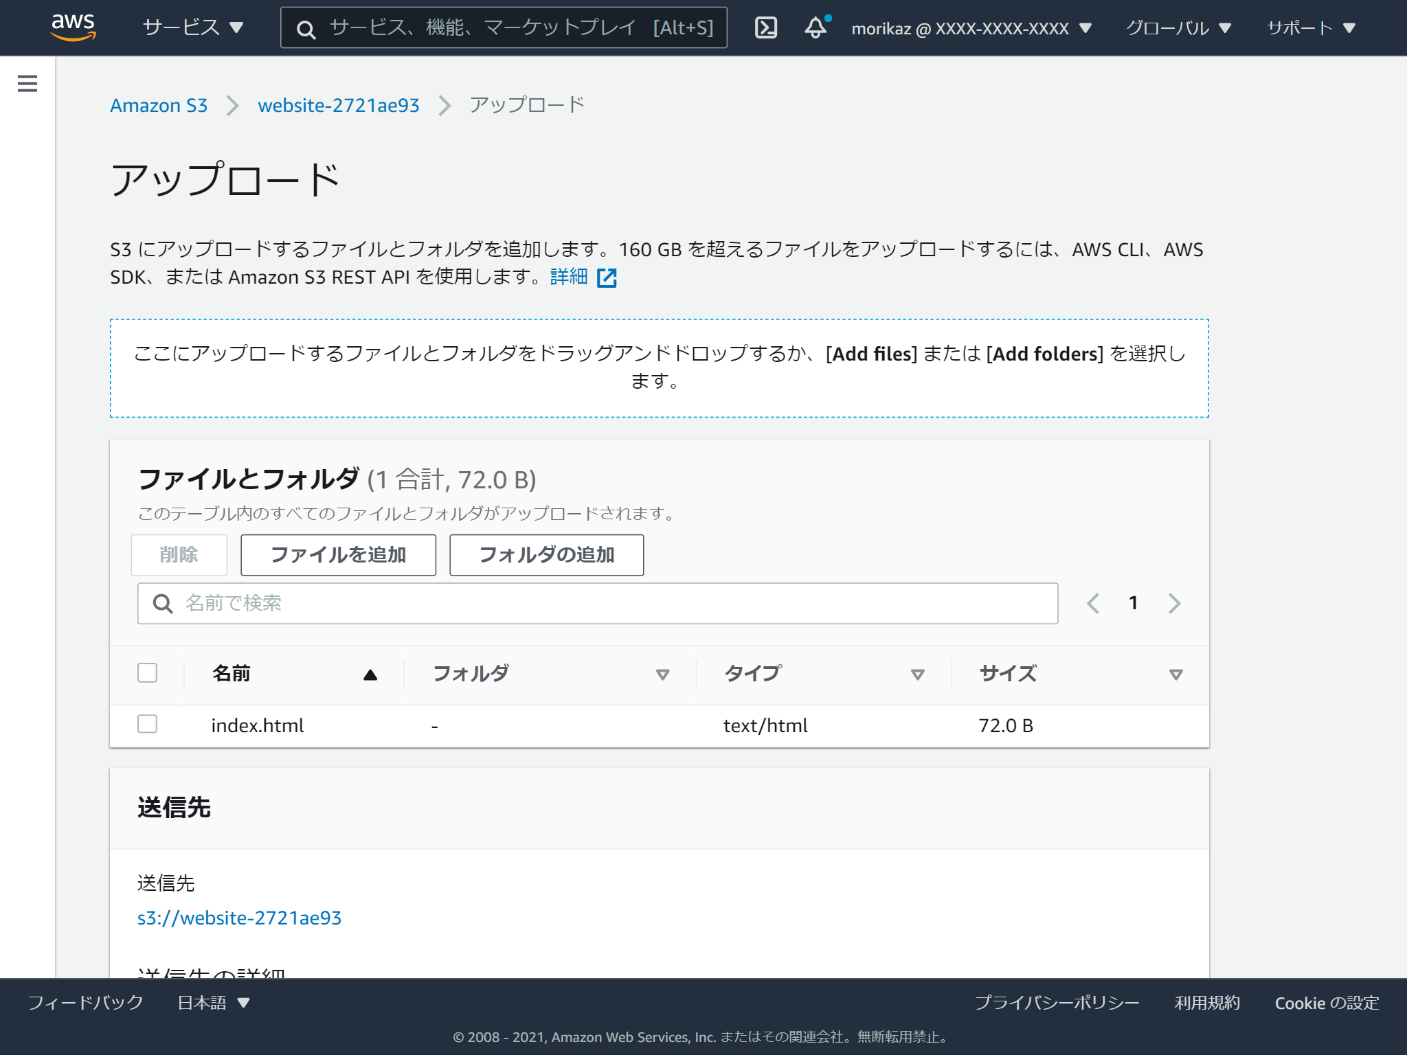Screen dimensions: 1407x1055
Task: Open the サポート menu
Action: click(x=1311, y=27)
